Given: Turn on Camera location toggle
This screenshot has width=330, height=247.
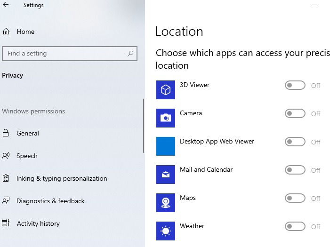Looking at the screenshot, I should [x=295, y=113].
